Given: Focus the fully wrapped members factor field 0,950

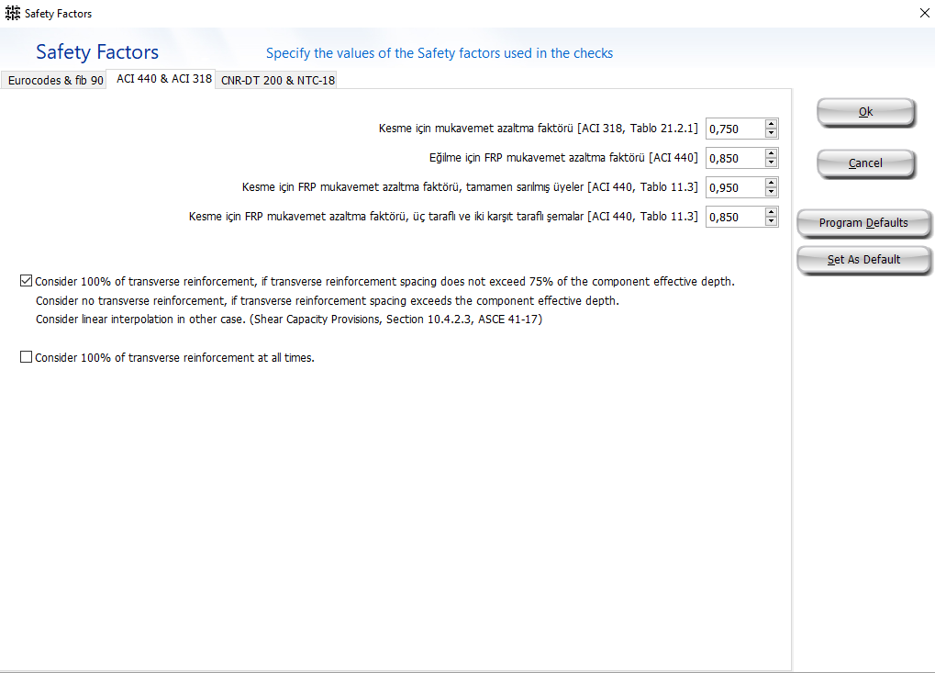Looking at the screenshot, I should [735, 187].
